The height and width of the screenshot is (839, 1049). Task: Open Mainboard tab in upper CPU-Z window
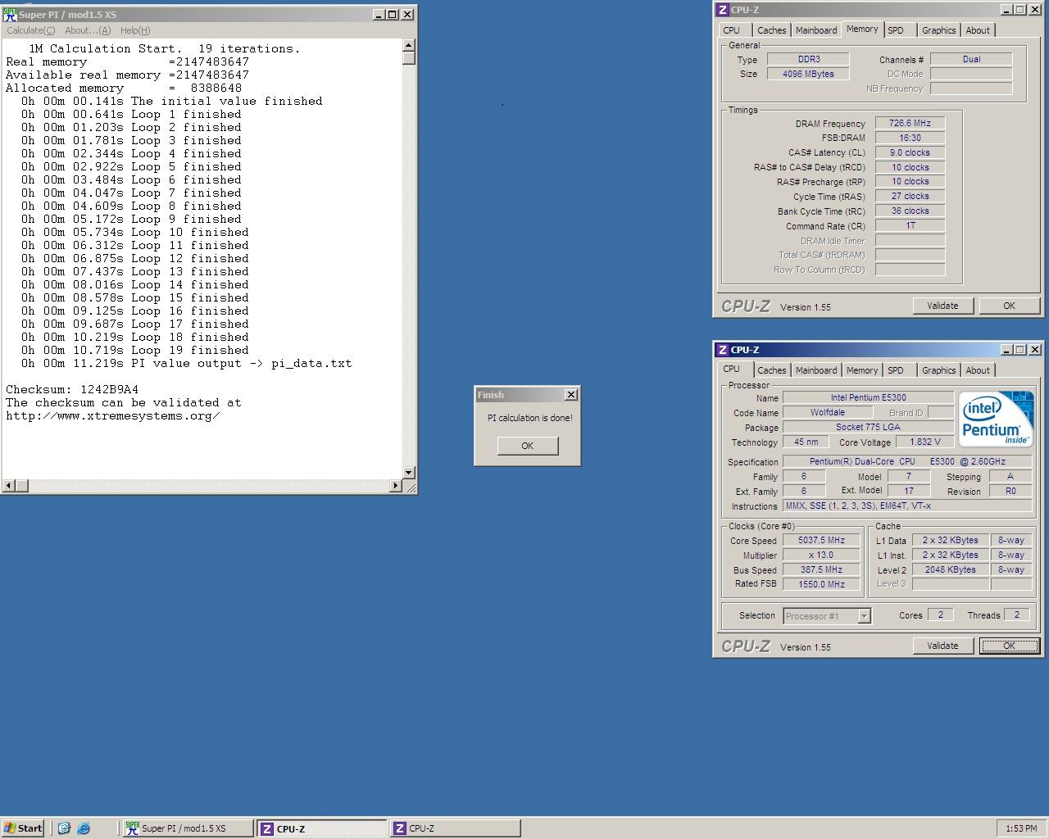coord(816,30)
